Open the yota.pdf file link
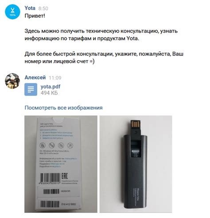This screenshot has width=210, height=218. coord(51,87)
